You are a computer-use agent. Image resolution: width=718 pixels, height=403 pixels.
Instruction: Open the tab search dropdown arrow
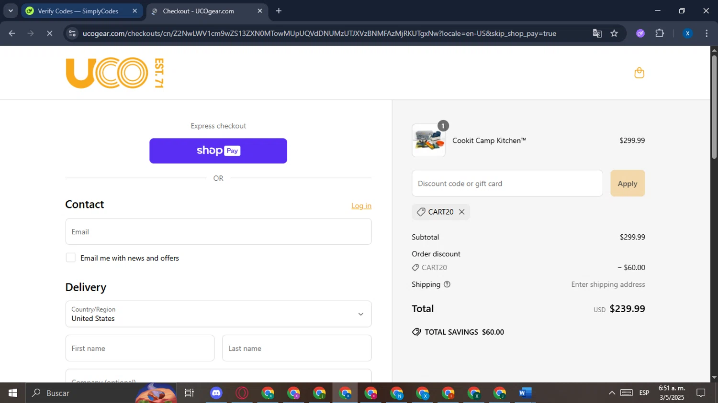click(11, 11)
